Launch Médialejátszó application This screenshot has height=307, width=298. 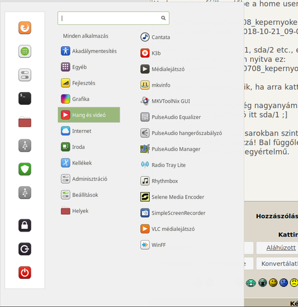162,69
